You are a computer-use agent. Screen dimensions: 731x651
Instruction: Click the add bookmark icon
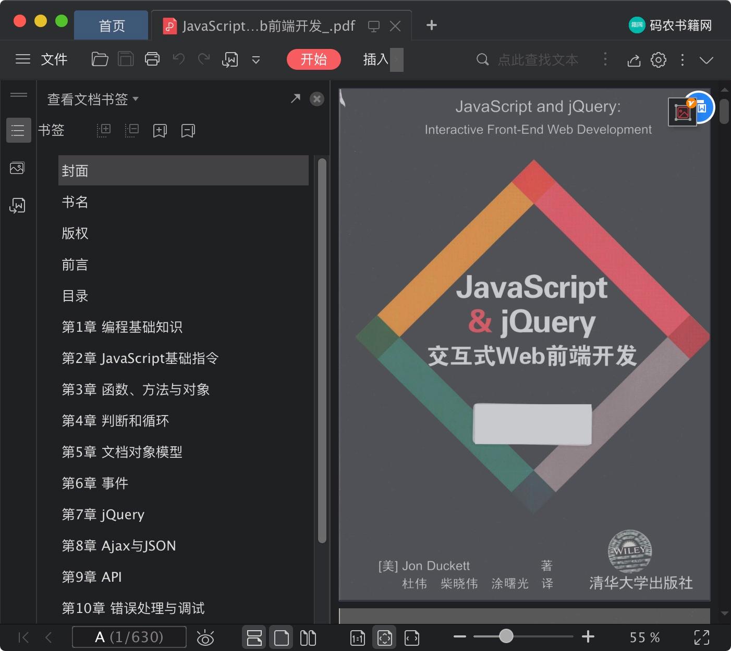pyautogui.click(x=160, y=131)
